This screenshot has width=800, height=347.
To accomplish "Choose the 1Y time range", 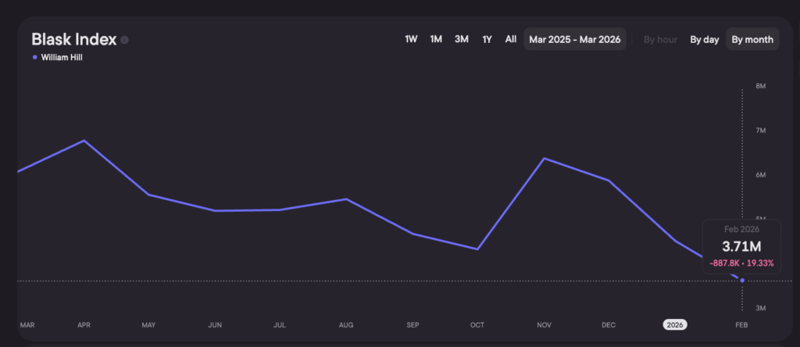I will tap(487, 39).
